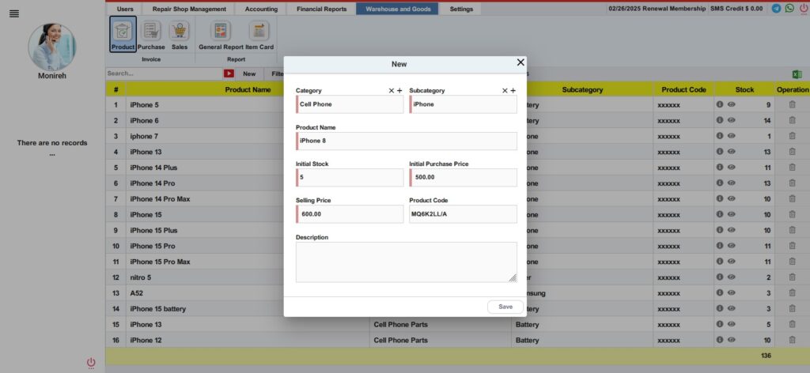
Task: Click the Selling Price field
Action: pyautogui.click(x=350, y=214)
